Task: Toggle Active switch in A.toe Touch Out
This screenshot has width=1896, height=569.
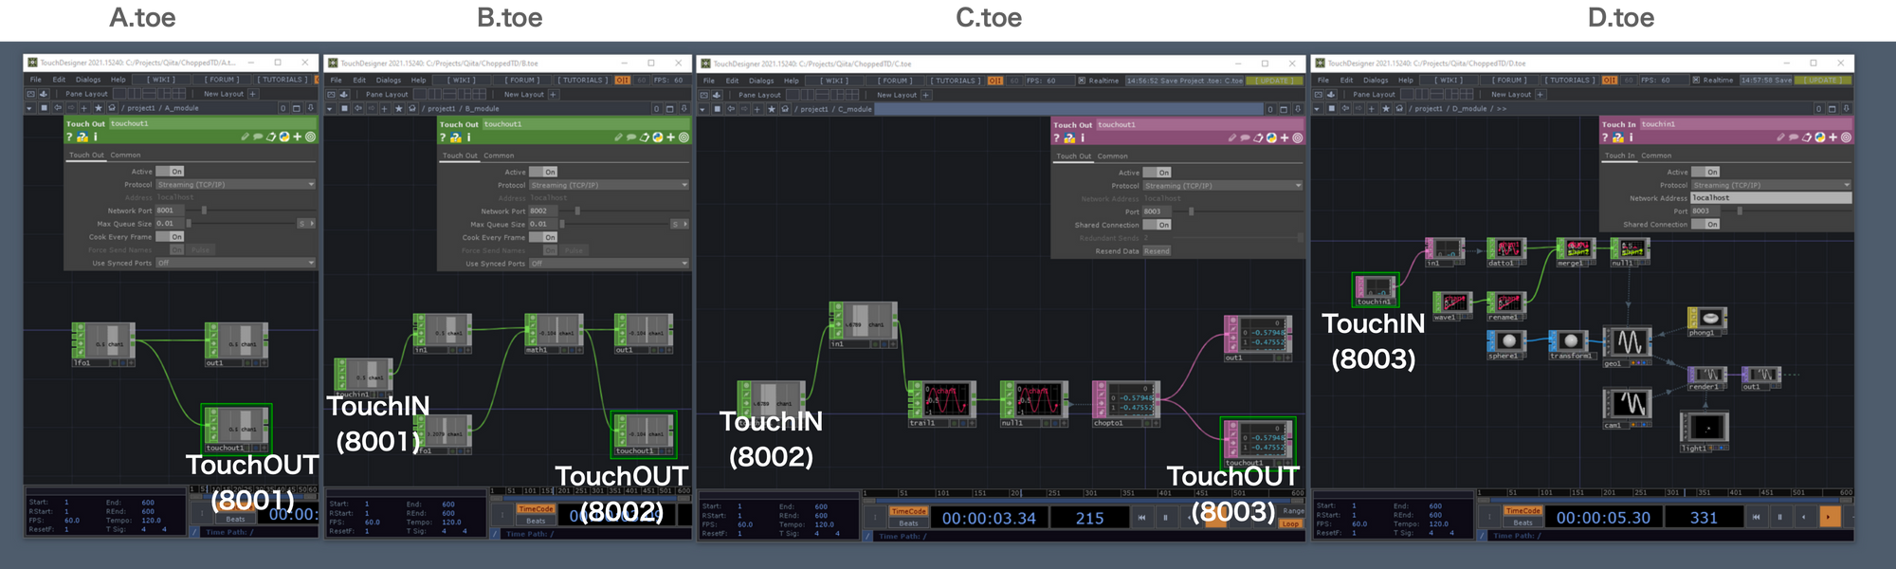Action: click(x=170, y=172)
